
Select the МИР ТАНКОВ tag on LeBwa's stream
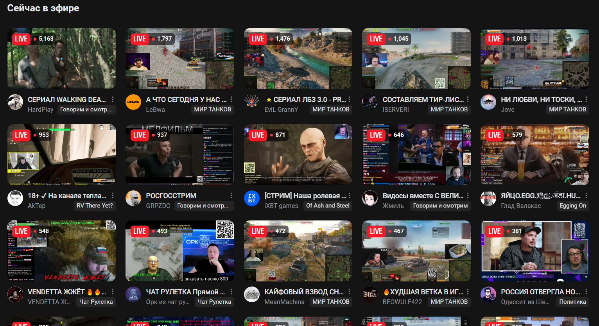(213, 109)
